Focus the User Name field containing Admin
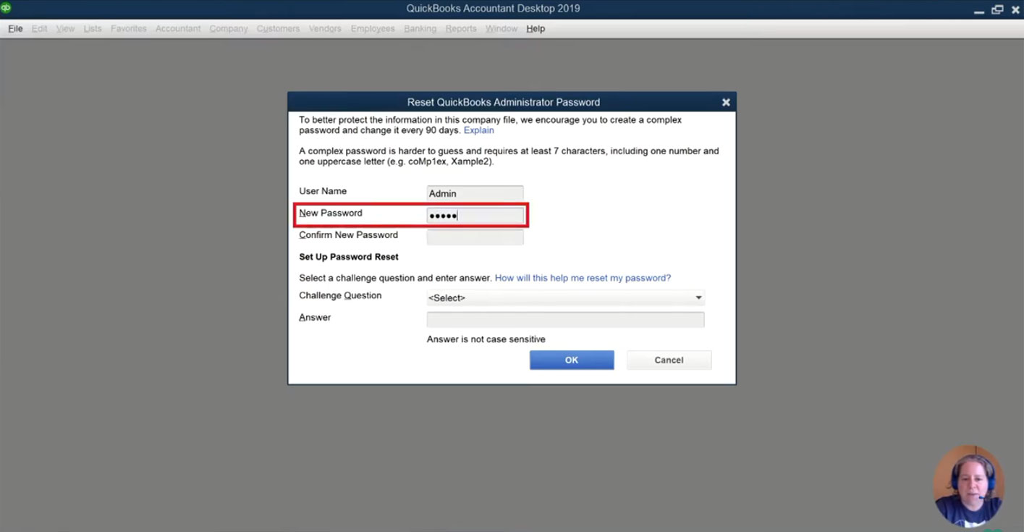The height and width of the screenshot is (532, 1024). coord(475,193)
